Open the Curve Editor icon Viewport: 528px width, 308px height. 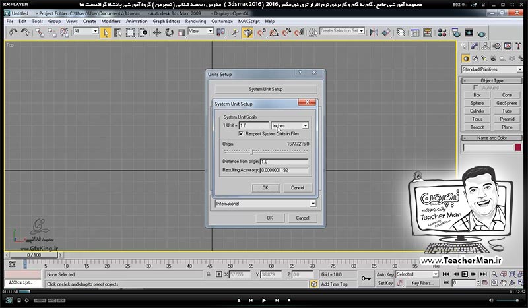click(415, 33)
